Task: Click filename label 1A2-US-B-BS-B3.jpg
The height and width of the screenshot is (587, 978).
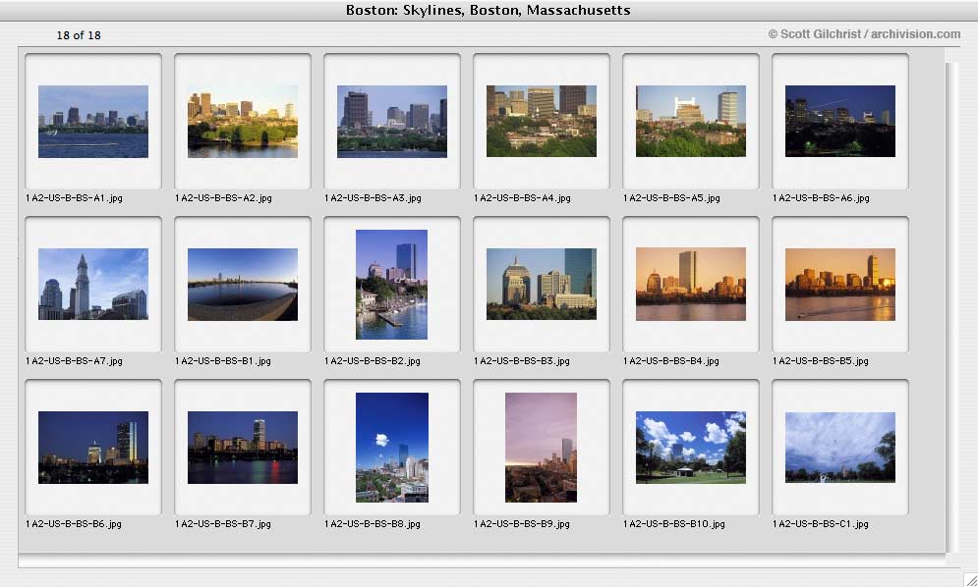Action: [x=521, y=361]
